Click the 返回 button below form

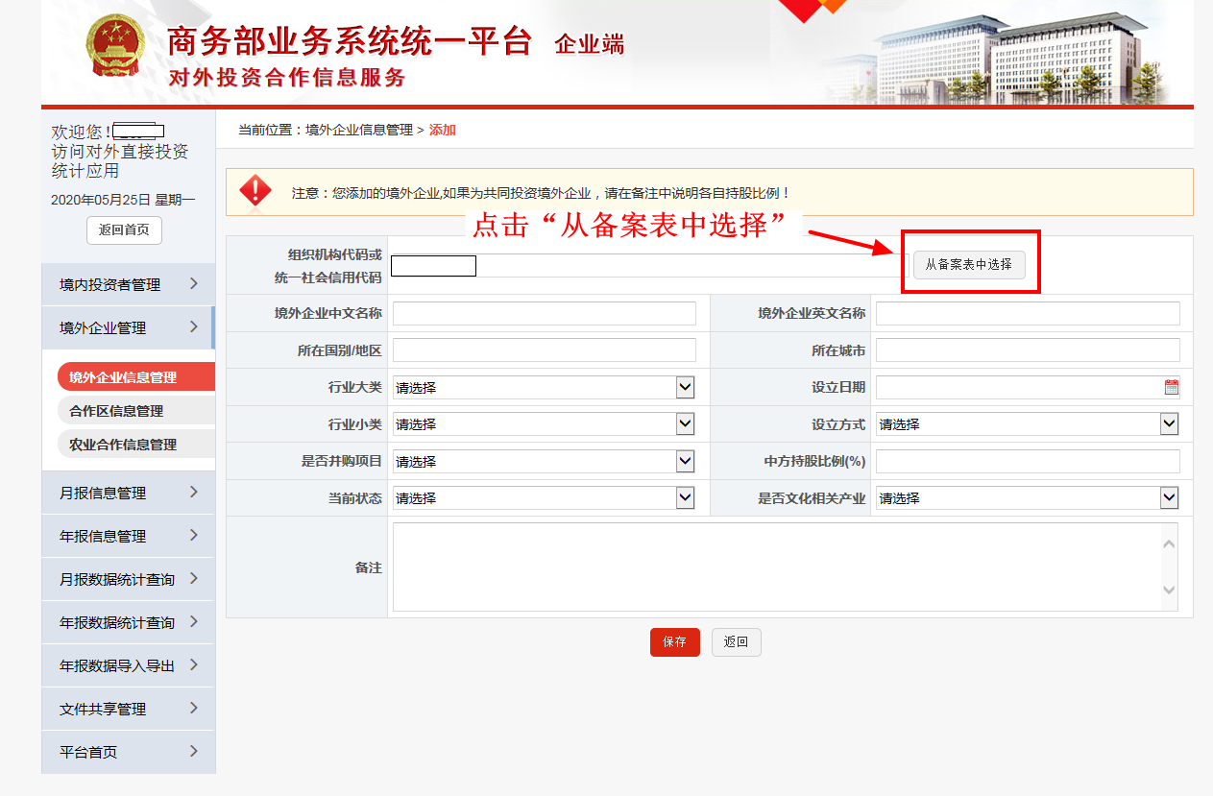coord(736,642)
